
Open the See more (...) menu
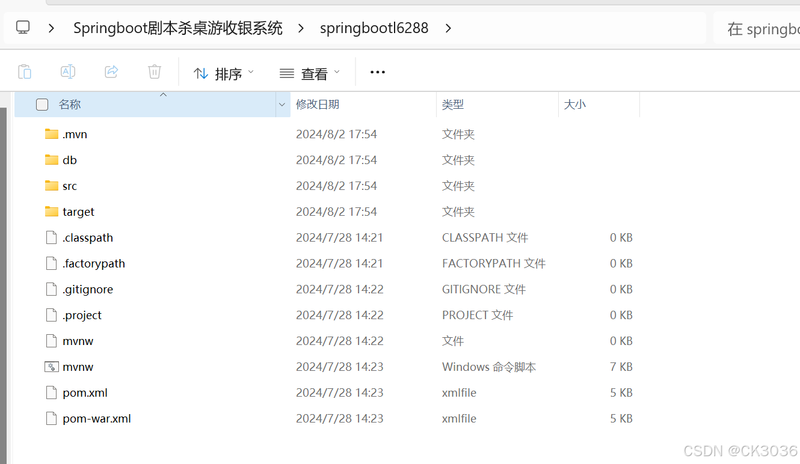[377, 72]
